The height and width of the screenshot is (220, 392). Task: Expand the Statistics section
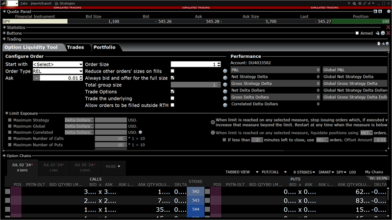[4, 27]
